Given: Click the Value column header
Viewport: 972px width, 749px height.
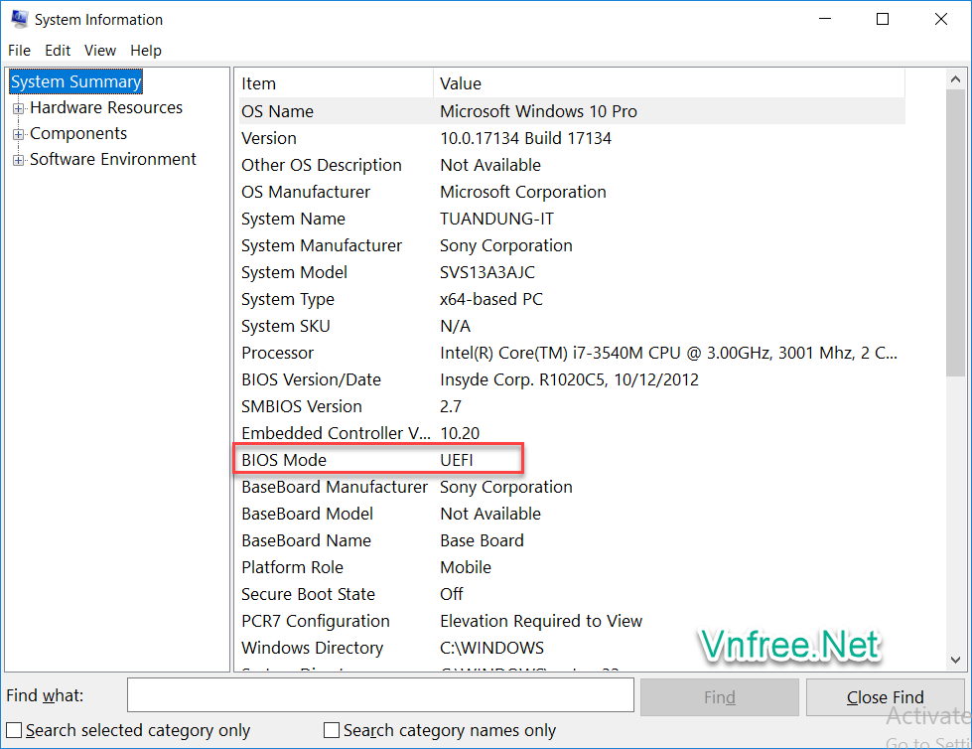Looking at the screenshot, I should click(x=669, y=83).
